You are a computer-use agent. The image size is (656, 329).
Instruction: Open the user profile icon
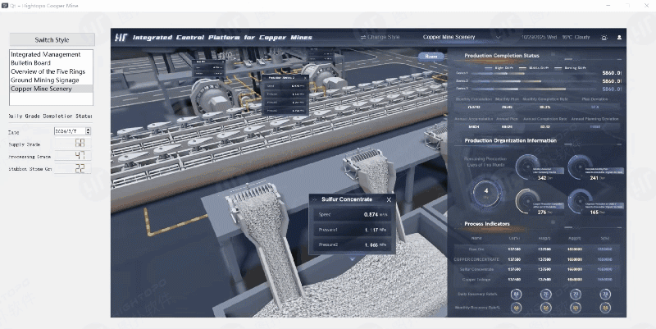(x=619, y=37)
